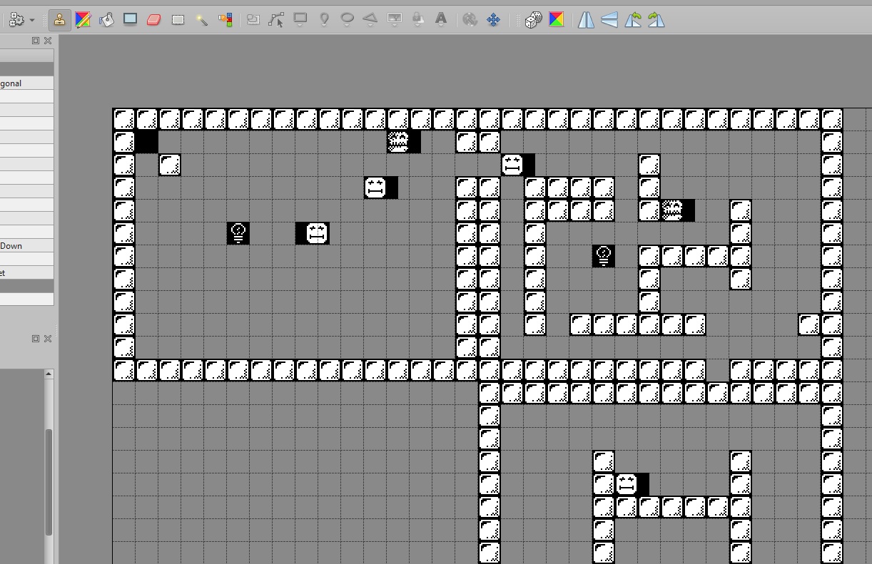Click the Move Layers arrows tool
The image size is (872, 564).
493,20
